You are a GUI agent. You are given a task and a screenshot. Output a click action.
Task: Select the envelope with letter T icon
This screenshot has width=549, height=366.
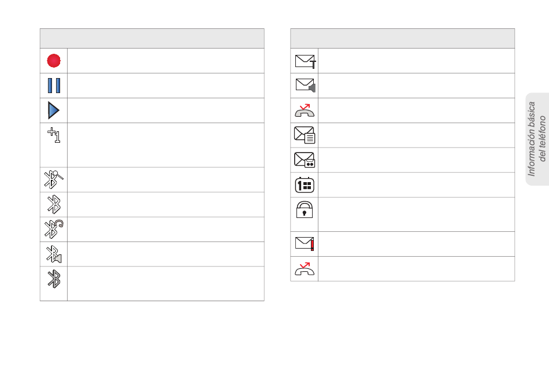[305, 61]
